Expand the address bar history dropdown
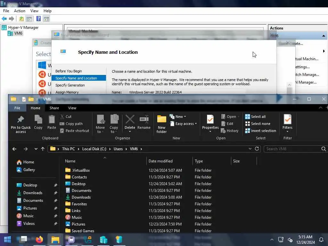Viewport: 328px width, 246px height. click(250, 149)
